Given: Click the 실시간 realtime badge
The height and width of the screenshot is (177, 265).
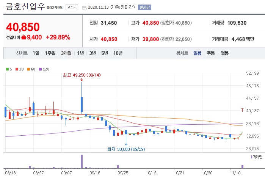Looking at the screenshot, I should (144, 7).
